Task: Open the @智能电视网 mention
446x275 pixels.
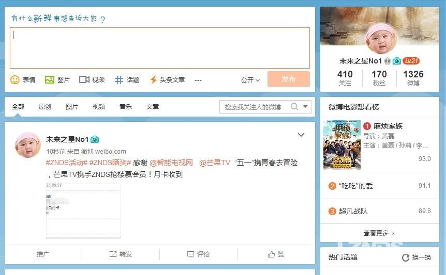Action: tap(171, 163)
